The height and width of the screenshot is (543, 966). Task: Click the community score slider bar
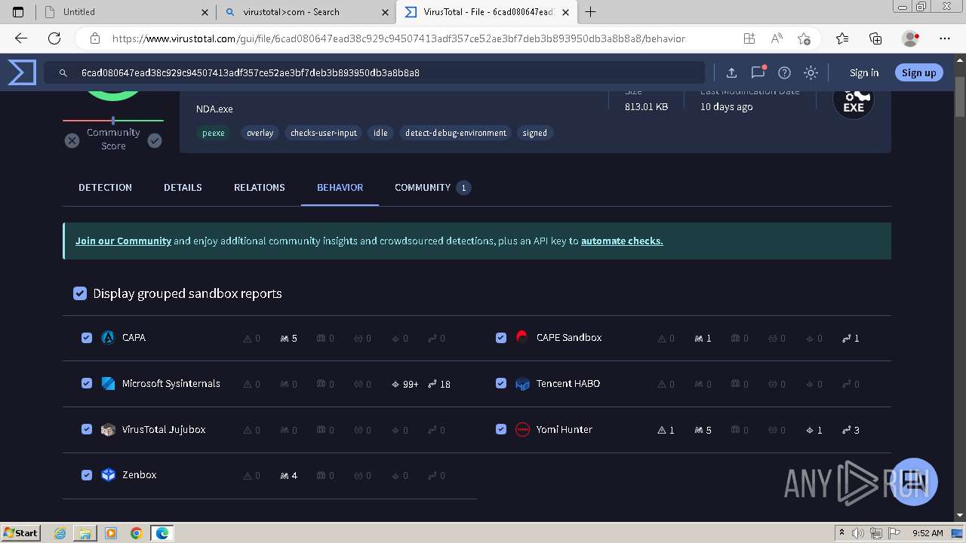coord(113,121)
